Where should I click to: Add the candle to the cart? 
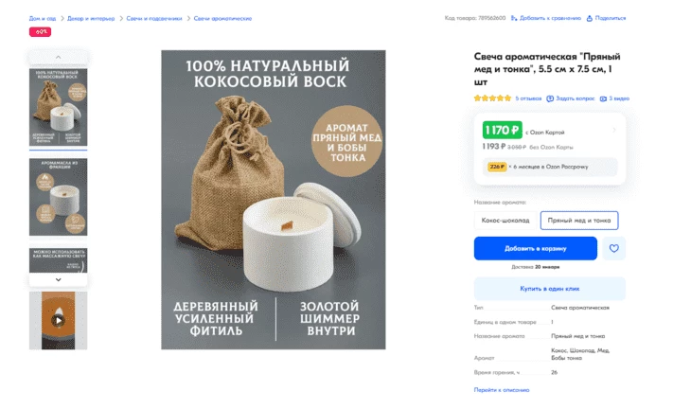click(x=536, y=248)
